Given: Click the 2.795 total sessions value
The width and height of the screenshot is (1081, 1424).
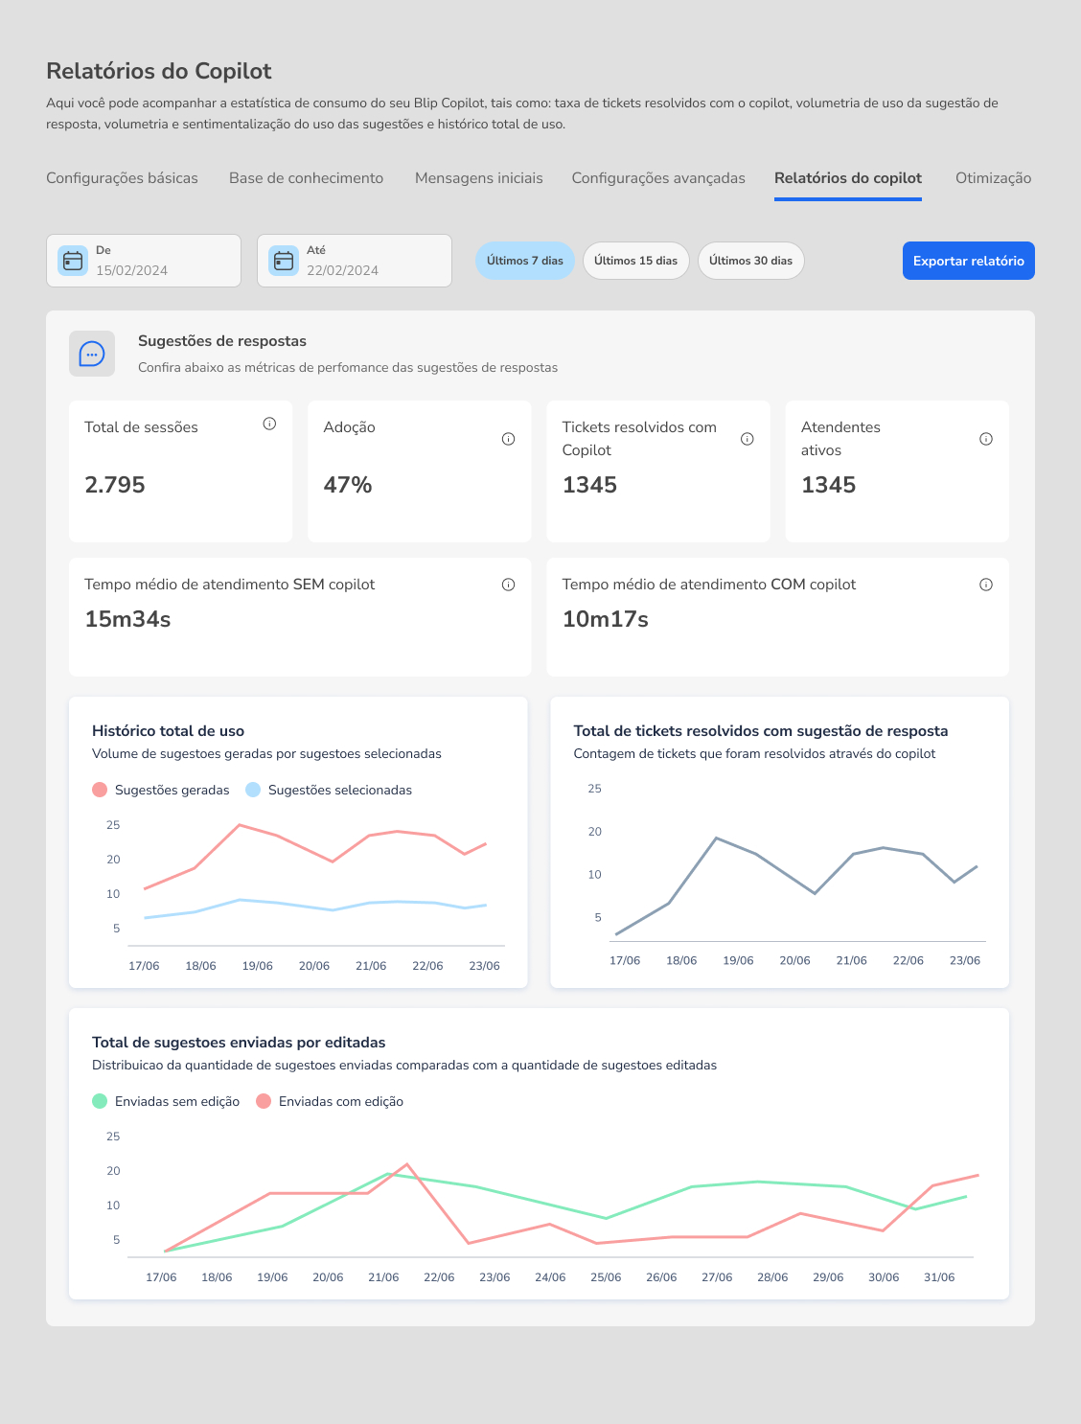Looking at the screenshot, I should [115, 485].
